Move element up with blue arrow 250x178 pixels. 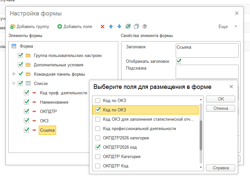pos(111,27)
